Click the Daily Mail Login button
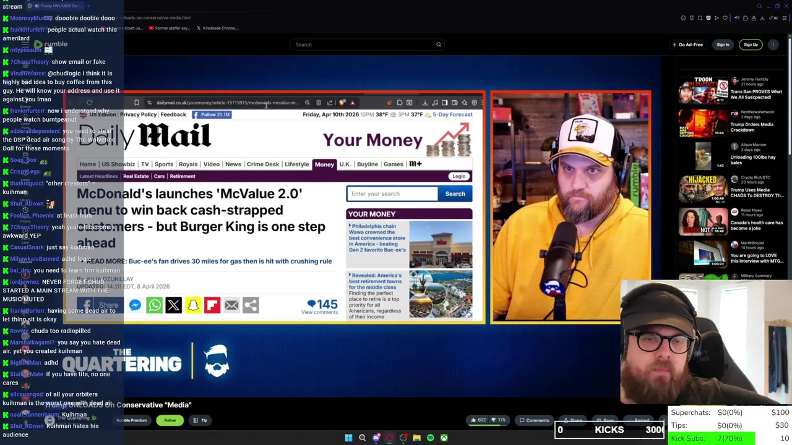Image resolution: width=792 pixels, height=445 pixels. pyautogui.click(x=458, y=176)
